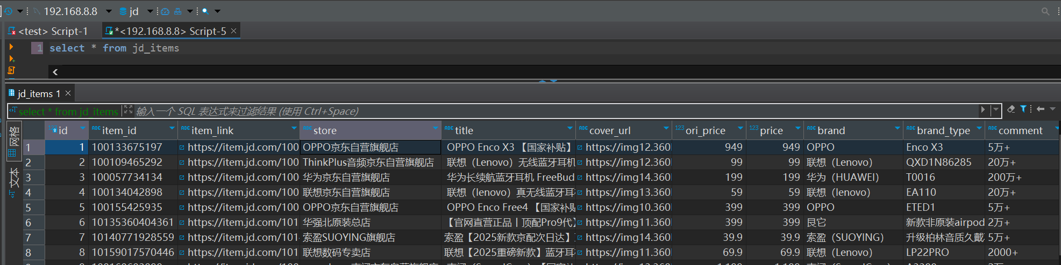
Task: Expand the search icon dropdown arrow
Action: [x=217, y=11]
